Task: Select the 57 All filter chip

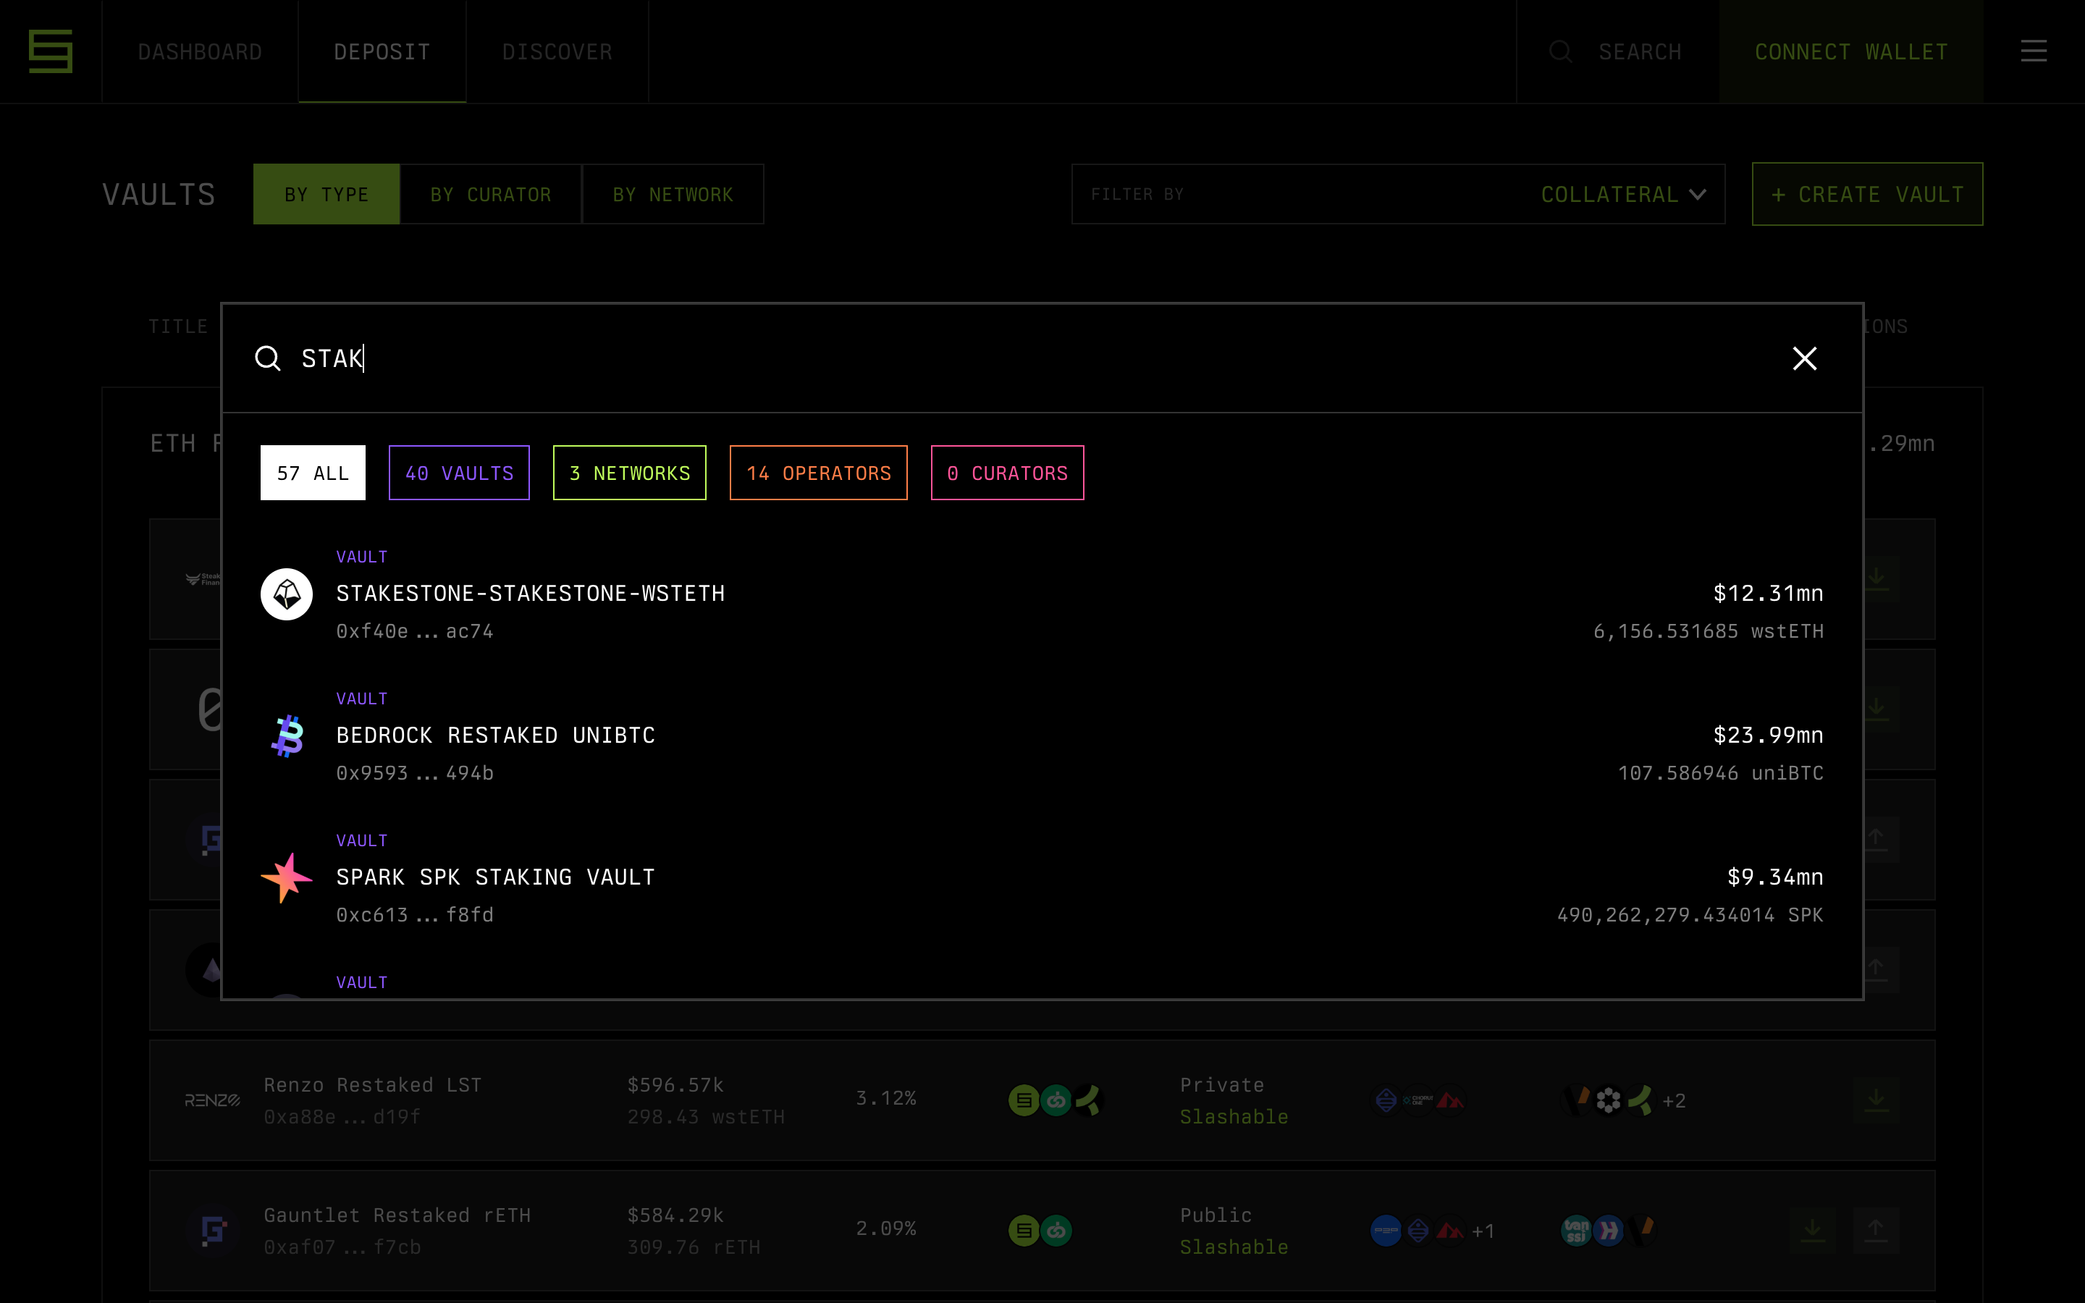Action: pos(313,473)
